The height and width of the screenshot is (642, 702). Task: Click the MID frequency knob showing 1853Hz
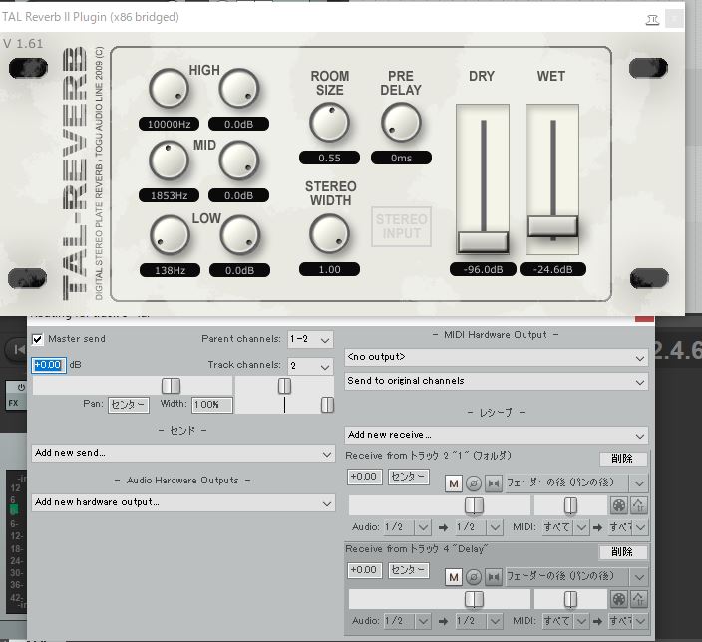click(169, 160)
